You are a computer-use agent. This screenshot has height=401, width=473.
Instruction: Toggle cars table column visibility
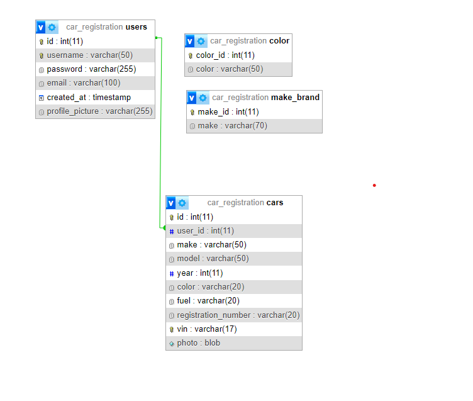[171, 203]
